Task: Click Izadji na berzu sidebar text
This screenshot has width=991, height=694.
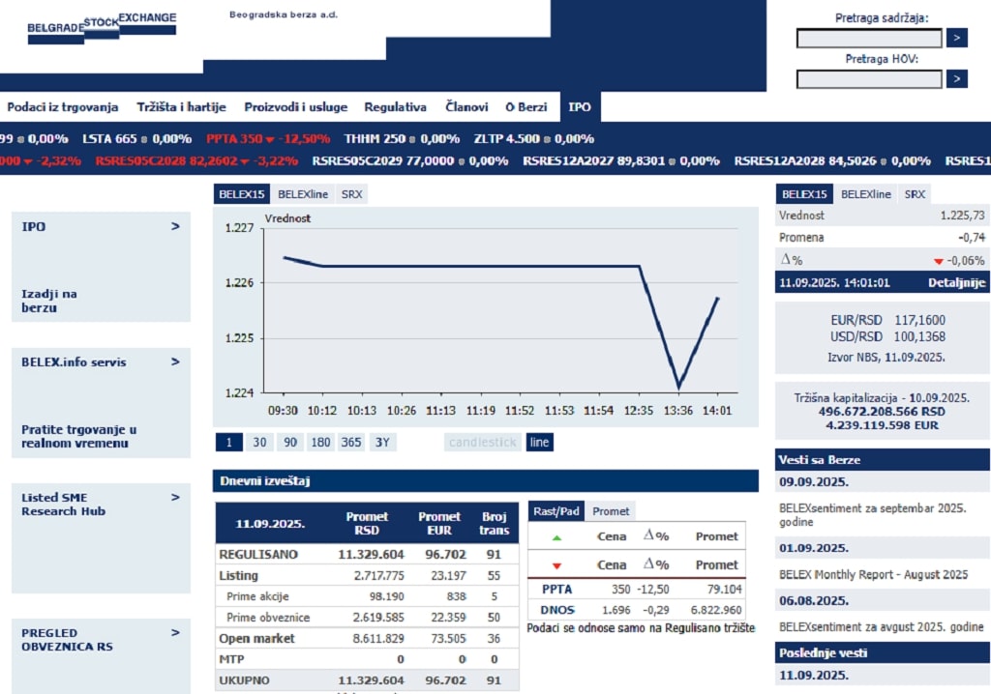Action: click(x=49, y=301)
